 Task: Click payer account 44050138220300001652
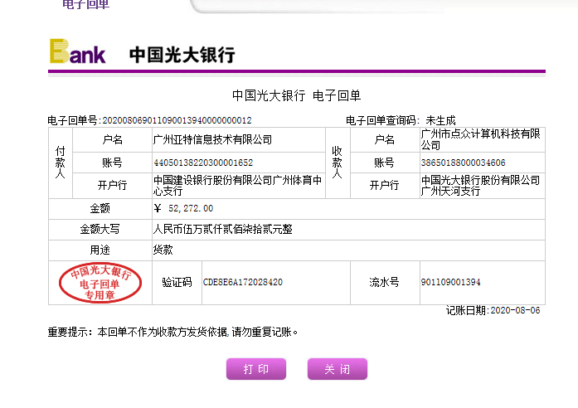tap(203, 163)
